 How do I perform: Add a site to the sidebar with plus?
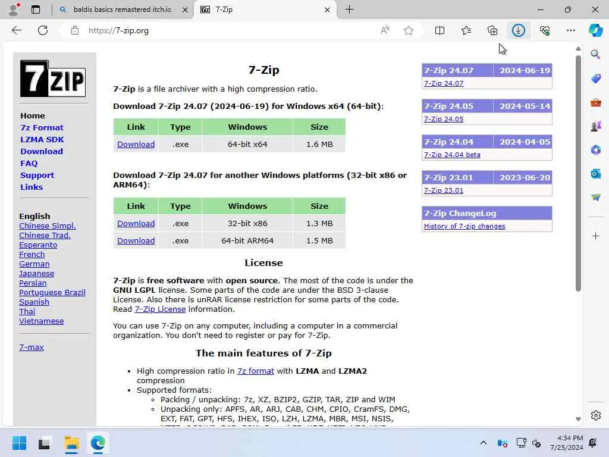tap(595, 236)
